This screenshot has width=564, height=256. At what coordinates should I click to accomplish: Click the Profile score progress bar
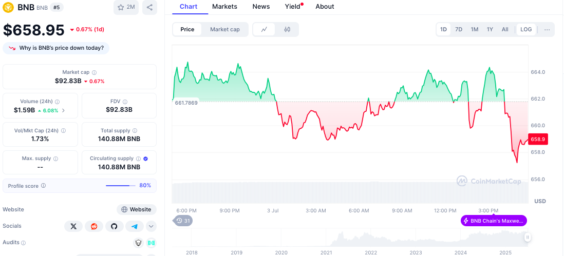pyautogui.click(x=121, y=186)
